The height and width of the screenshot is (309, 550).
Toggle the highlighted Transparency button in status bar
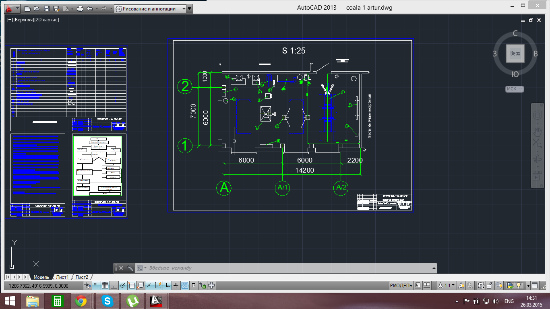[185, 285]
